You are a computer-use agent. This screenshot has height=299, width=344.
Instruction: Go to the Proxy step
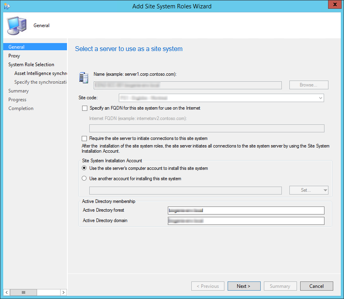(14, 56)
